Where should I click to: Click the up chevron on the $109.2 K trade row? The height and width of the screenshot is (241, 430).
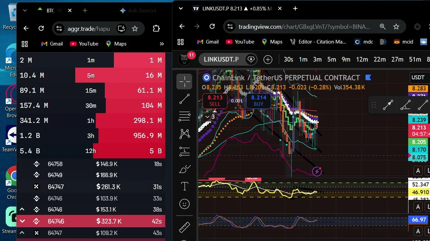click(22, 233)
